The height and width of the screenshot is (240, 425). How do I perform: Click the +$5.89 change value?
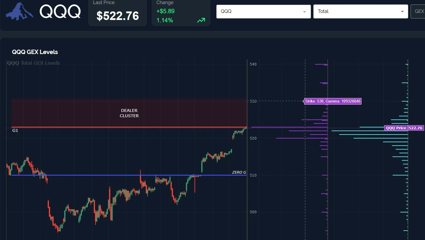point(165,11)
